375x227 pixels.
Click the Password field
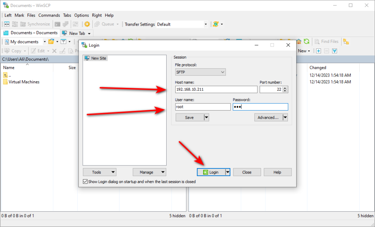pyautogui.click(x=260, y=107)
